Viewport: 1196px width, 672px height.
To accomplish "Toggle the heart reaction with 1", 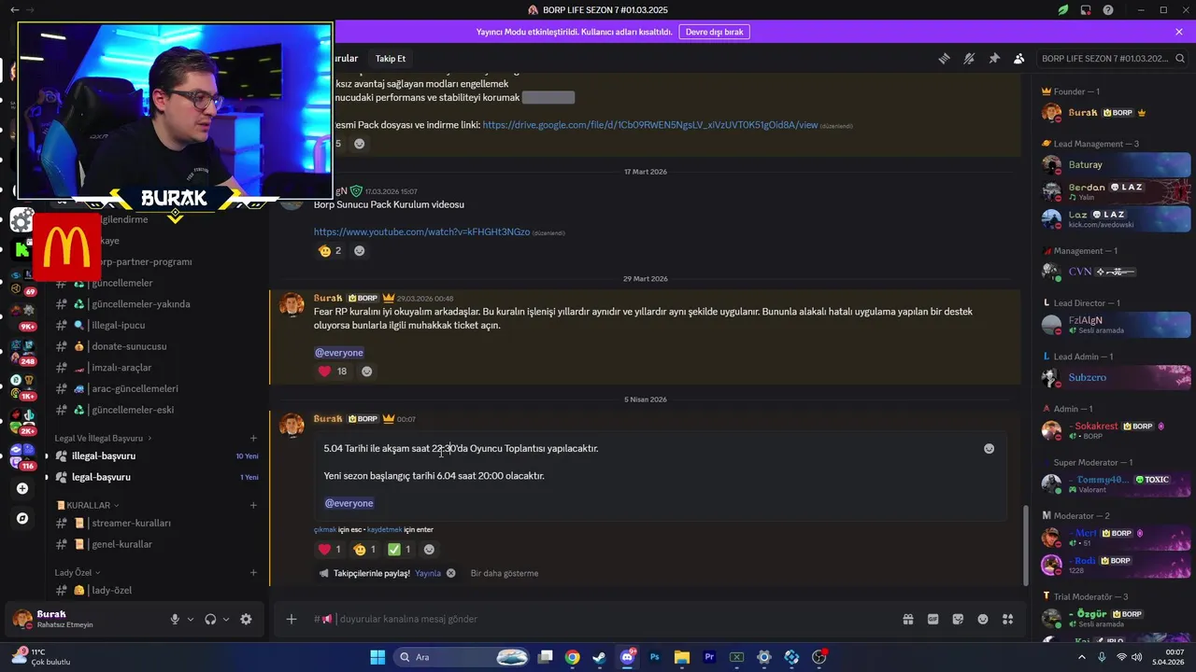I will [329, 550].
